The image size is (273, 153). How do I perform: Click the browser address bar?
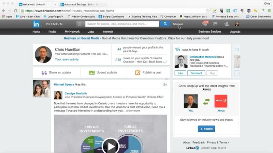[115, 11]
